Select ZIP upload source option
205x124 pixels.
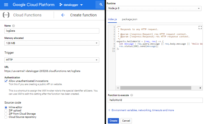click(6, 111)
